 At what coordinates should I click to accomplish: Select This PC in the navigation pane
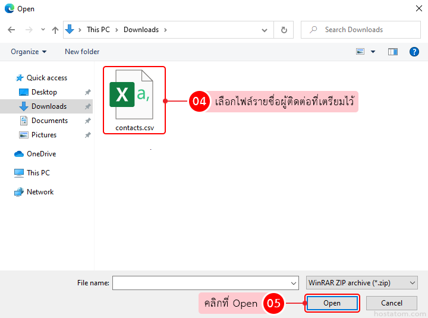pyautogui.click(x=38, y=173)
